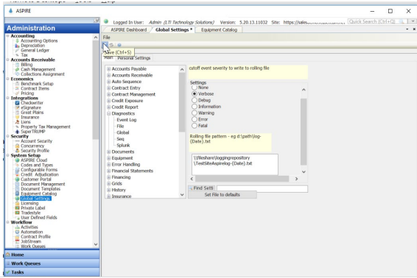417x278 pixels.
Task: Open the Quick Search dropdown arrow
Action: tap(413, 21)
